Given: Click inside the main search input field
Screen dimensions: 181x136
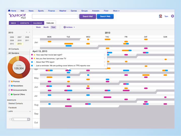Looking at the screenshot, I should [x=55, y=16].
